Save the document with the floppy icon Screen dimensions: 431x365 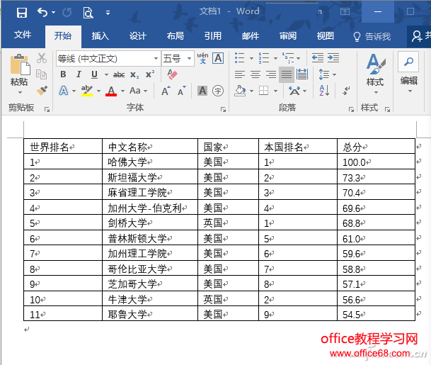click(22, 12)
